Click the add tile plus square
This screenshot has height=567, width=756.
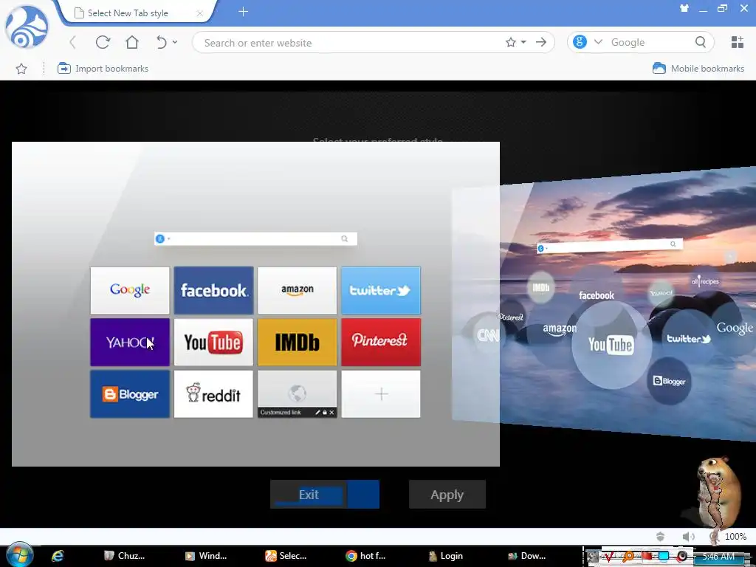click(x=381, y=394)
